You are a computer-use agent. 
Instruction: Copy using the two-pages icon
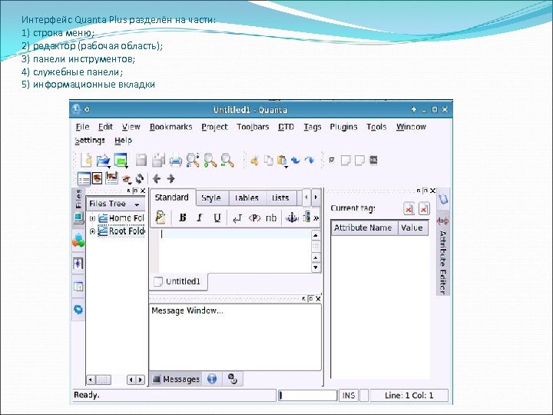269,161
